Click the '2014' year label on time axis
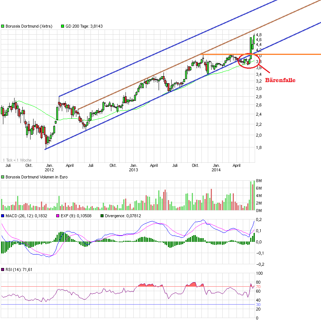321x321 pixels. click(x=216, y=170)
